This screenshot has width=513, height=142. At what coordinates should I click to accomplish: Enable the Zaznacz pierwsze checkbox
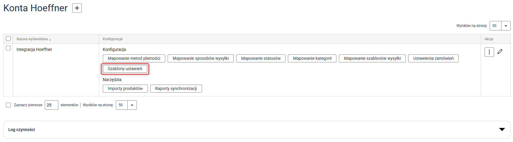[x=8, y=105]
